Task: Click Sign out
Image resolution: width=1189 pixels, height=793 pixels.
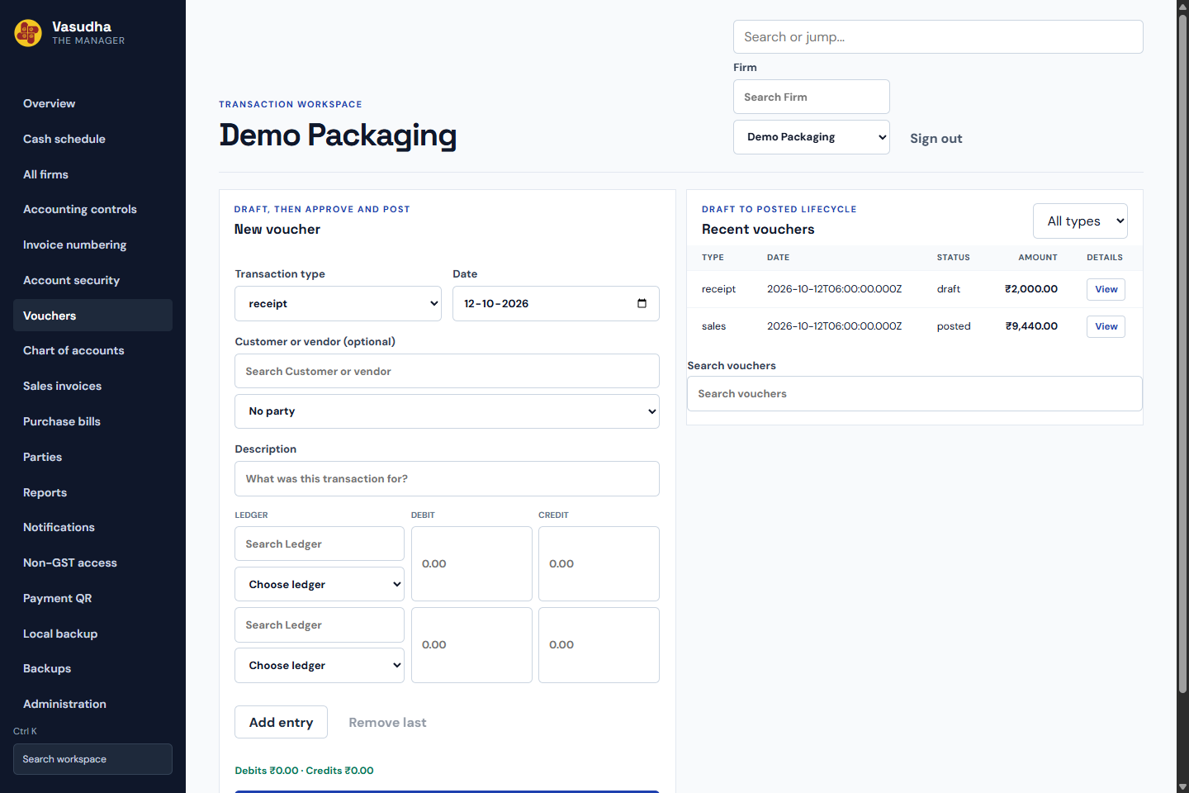Action: [x=936, y=139]
